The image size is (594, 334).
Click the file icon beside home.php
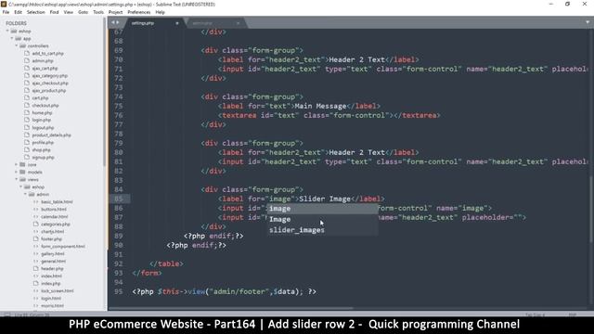pyautogui.click(x=27, y=113)
